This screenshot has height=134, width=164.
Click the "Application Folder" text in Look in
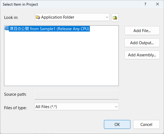tap(58, 17)
